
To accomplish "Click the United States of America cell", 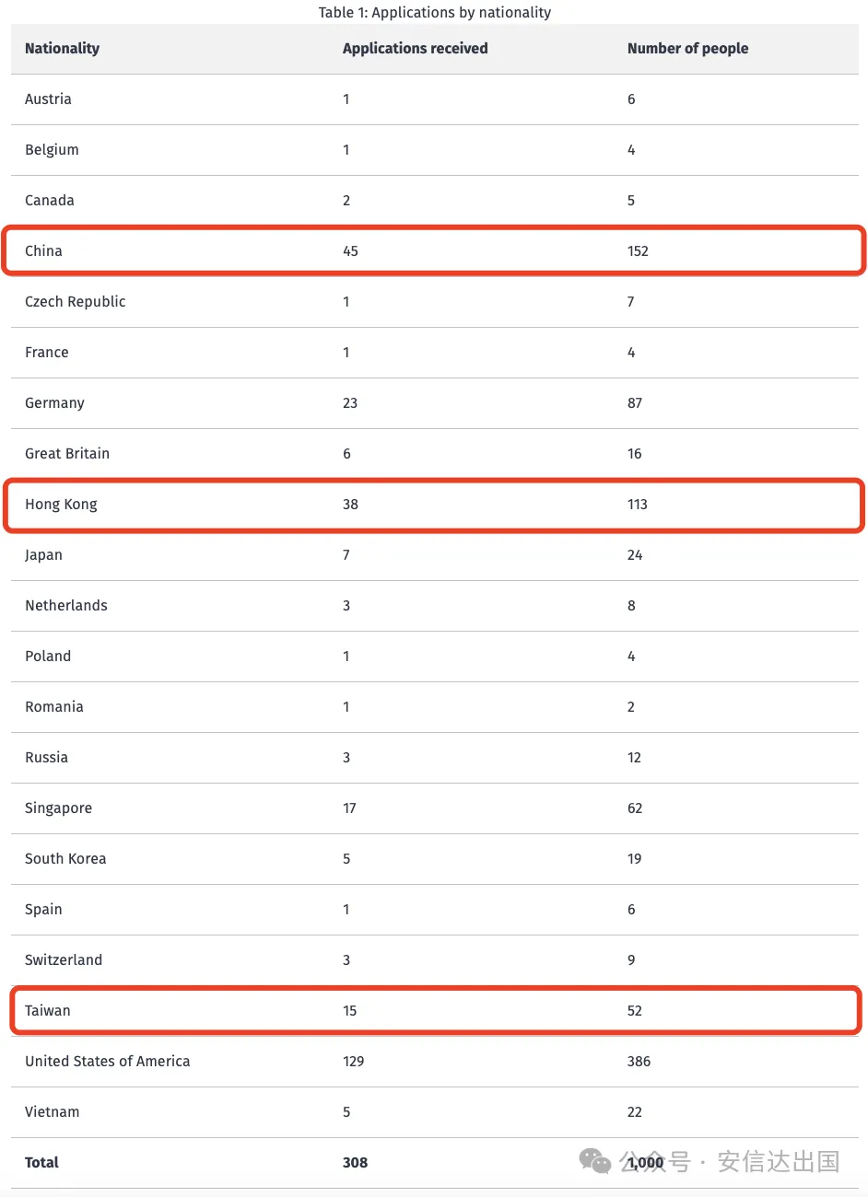I will point(107,1061).
